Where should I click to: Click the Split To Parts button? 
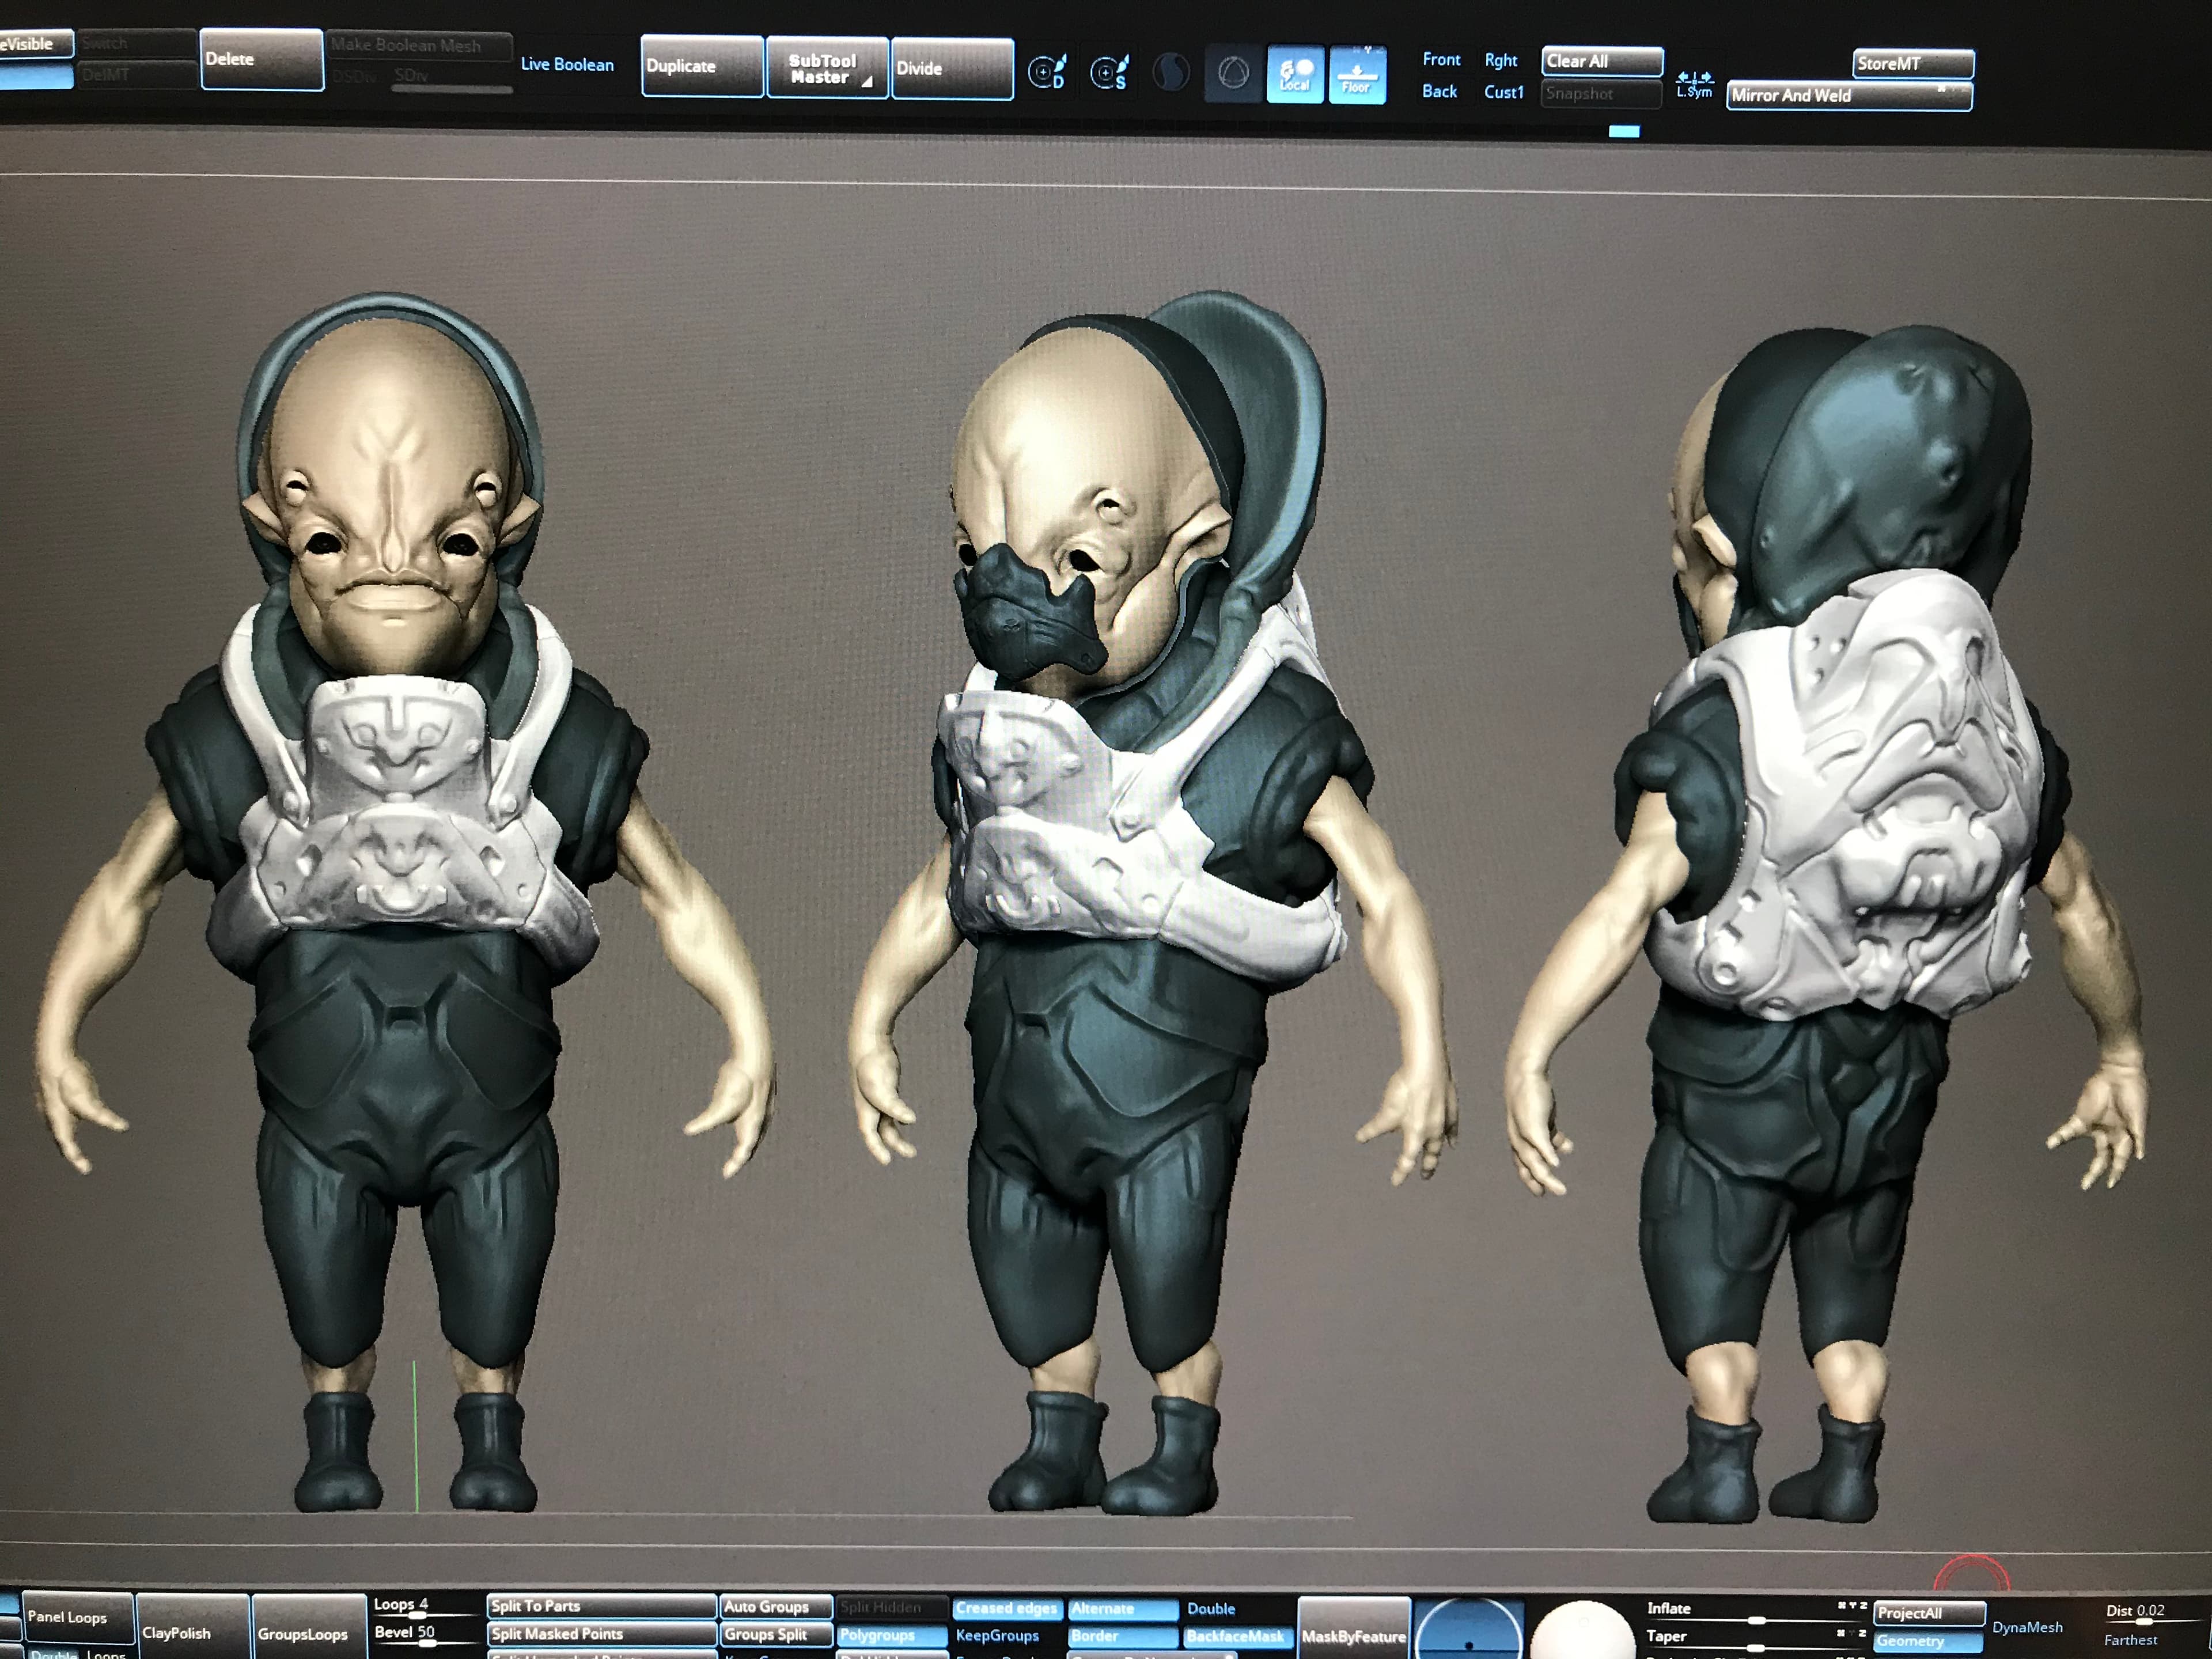tap(602, 1606)
